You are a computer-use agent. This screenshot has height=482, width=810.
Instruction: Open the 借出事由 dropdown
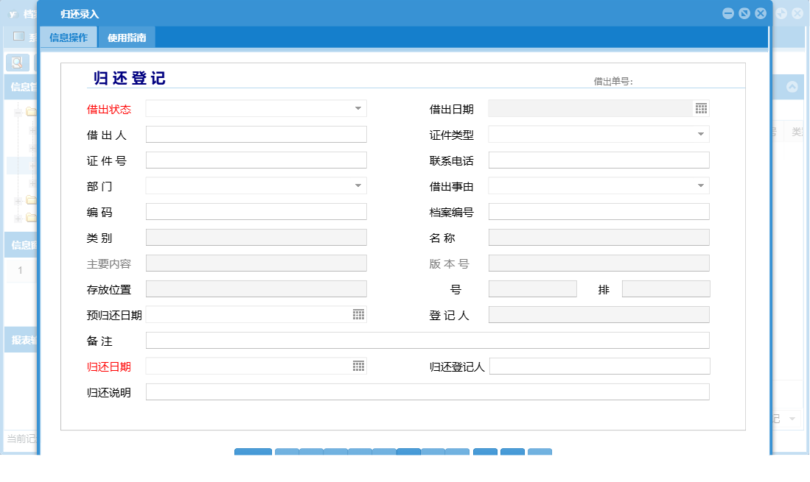700,185
